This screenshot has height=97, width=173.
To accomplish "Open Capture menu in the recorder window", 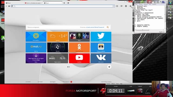I will click(x=108, y=84).
